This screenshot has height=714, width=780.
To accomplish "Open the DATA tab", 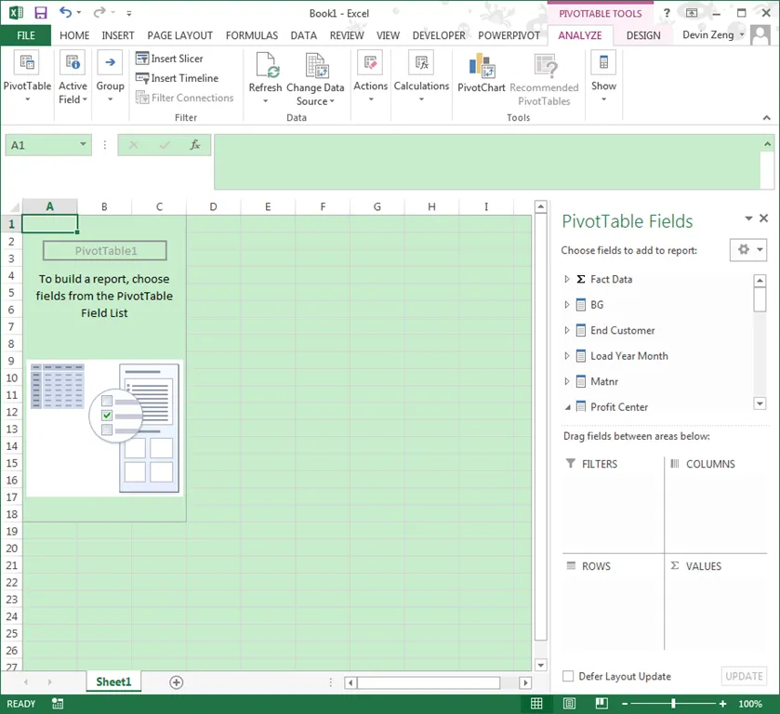I will tap(303, 35).
